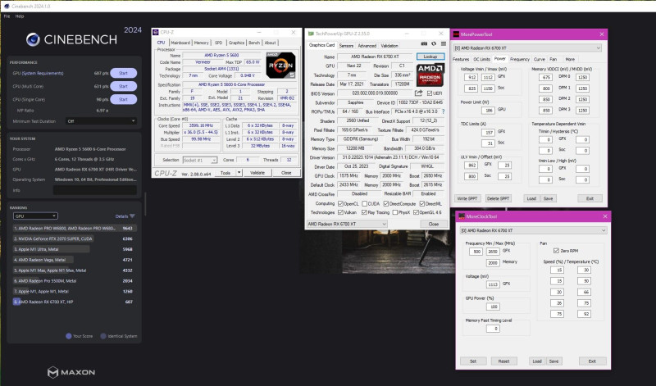Open the Minimum Test Duration dropdown

(101, 121)
